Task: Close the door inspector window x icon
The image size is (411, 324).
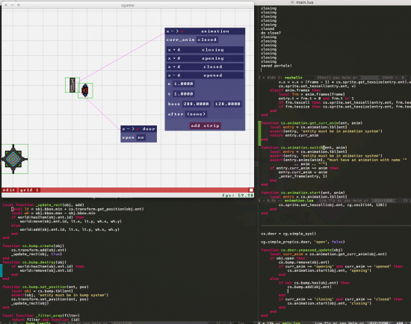Action: (124, 129)
